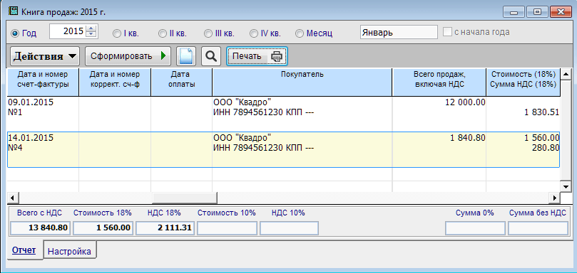This screenshot has height=273, width=577.
Task: Click the Покупатель column header
Action: 302,82
